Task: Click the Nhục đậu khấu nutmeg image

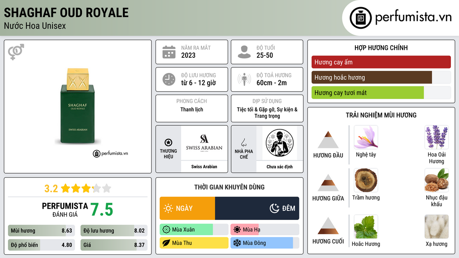Action: 437,180
